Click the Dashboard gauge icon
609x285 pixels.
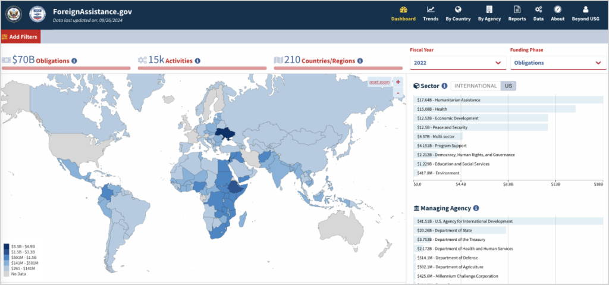point(403,10)
